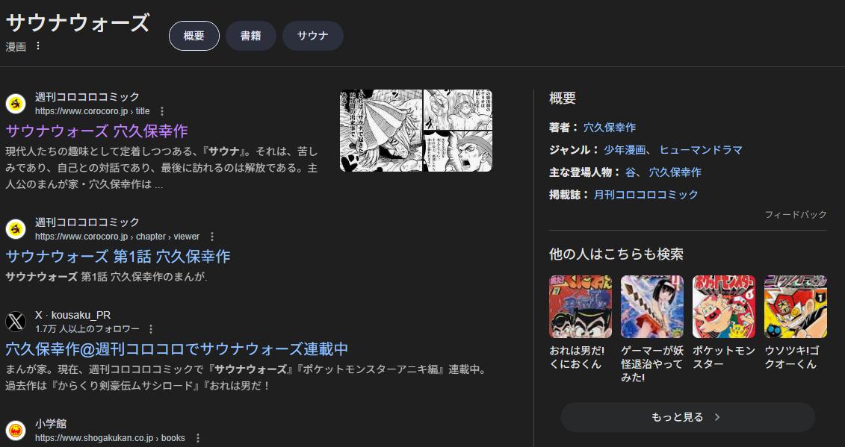
Task: Switch to the 書籍 tab
Action: pyautogui.click(x=250, y=36)
